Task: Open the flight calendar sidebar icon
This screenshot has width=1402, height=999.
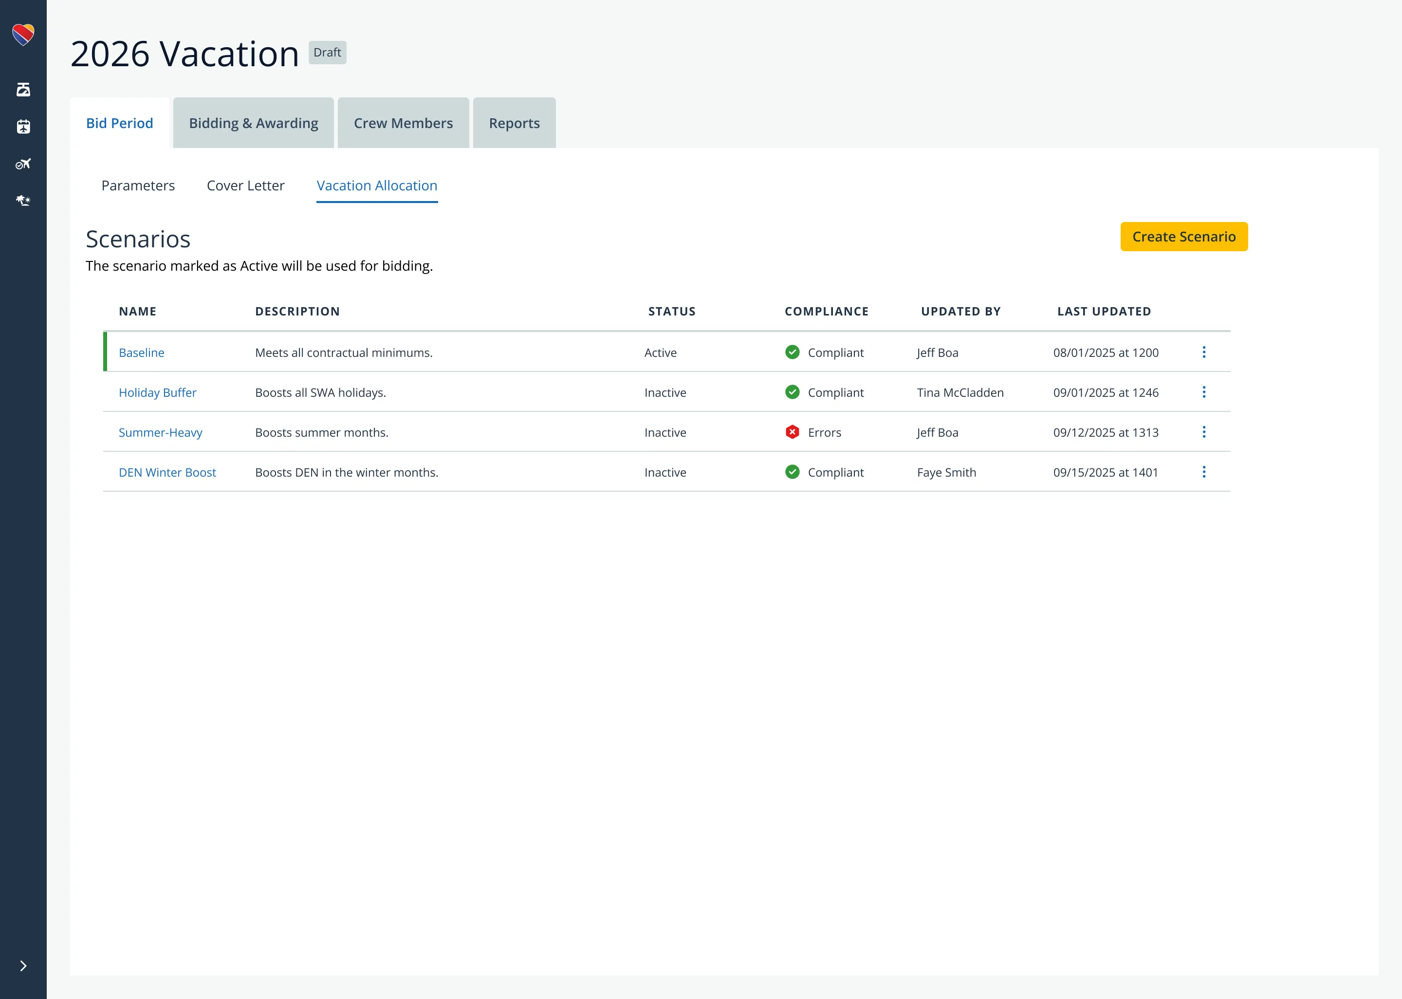Action: [x=23, y=127]
